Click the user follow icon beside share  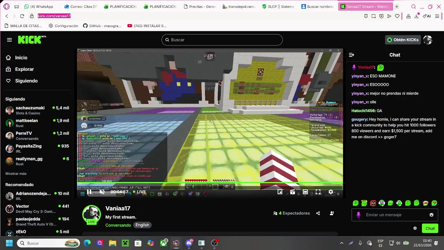[x=332, y=213]
